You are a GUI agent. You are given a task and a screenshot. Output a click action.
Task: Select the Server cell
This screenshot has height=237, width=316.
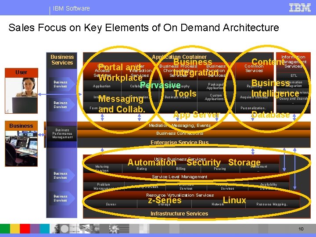pyautogui.click(x=111, y=204)
